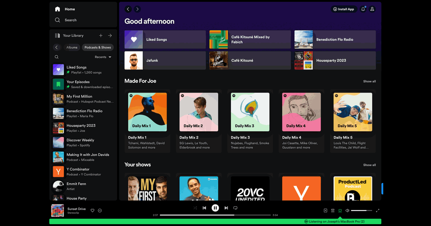
Task: Open the Stereoclip artist link
Action: 73,213
